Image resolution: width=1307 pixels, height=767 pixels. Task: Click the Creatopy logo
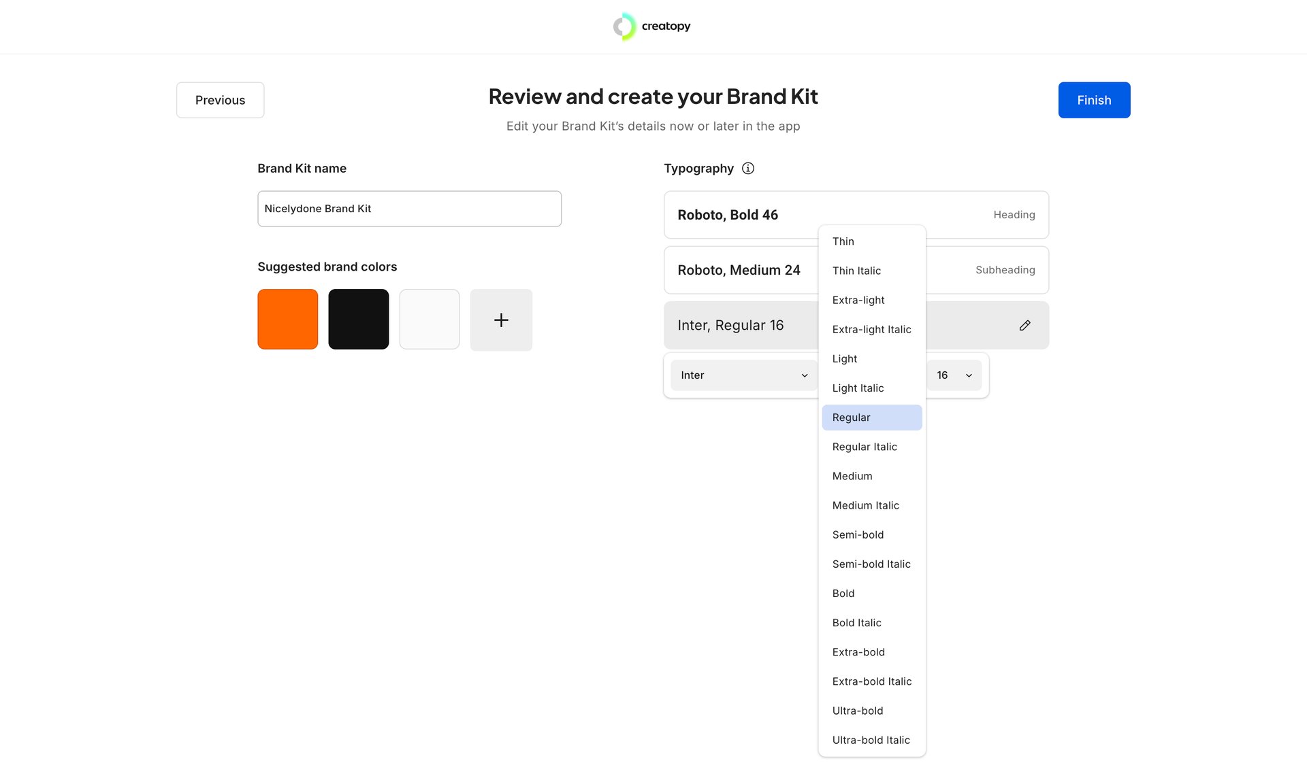point(651,27)
